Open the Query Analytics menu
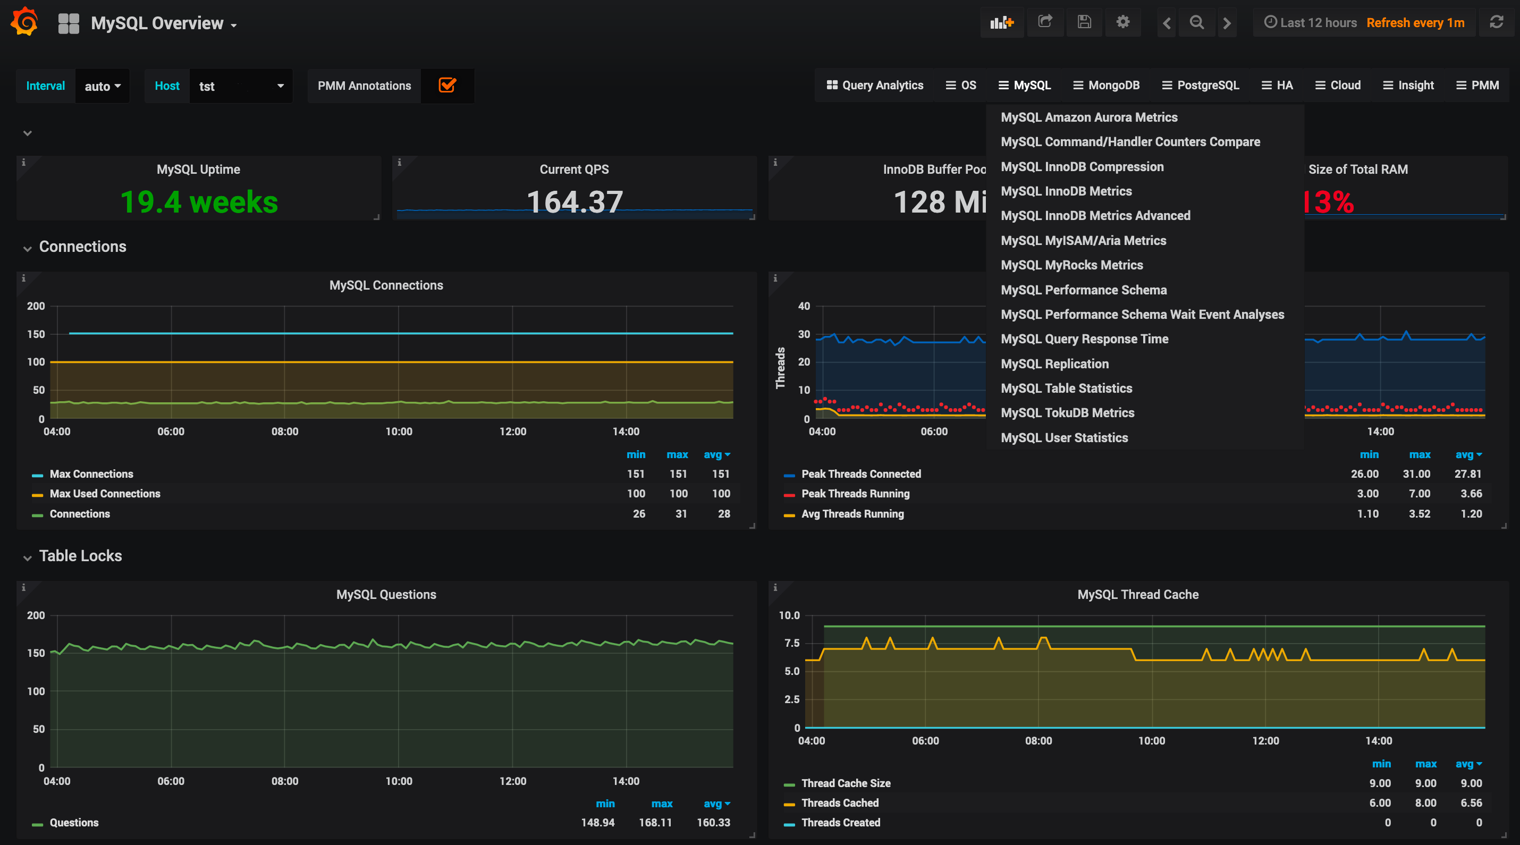This screenshot has height=845, width=1520. 874,86
